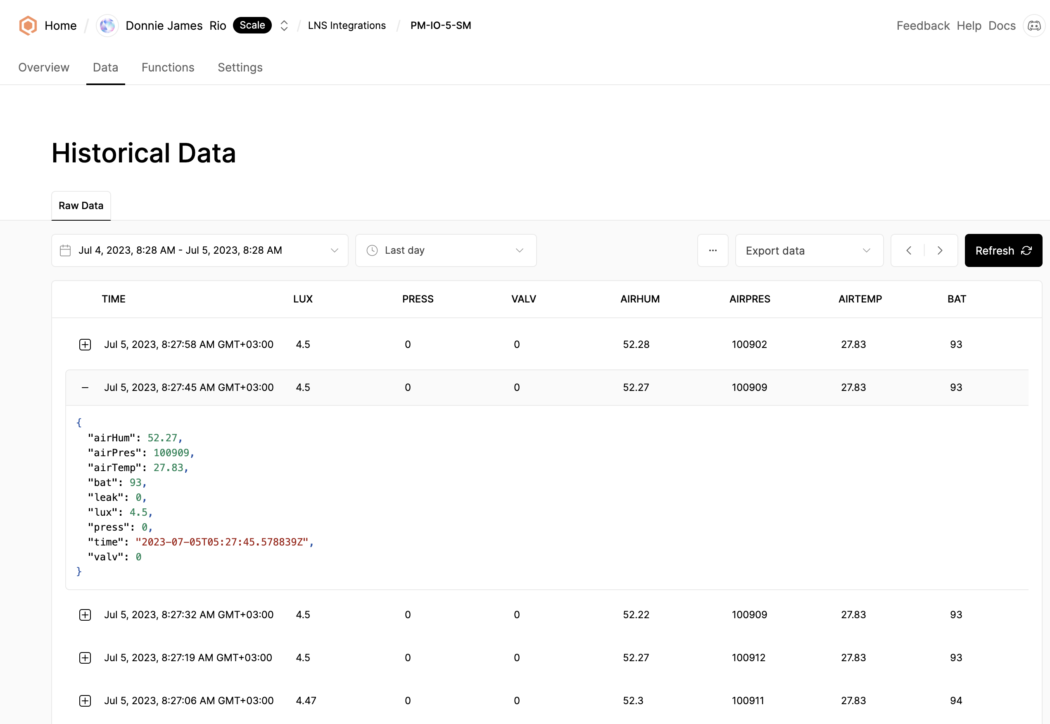1050x724 pixels.
Task: Go to Home breadcrumb
Action: [x=61, y=25]
